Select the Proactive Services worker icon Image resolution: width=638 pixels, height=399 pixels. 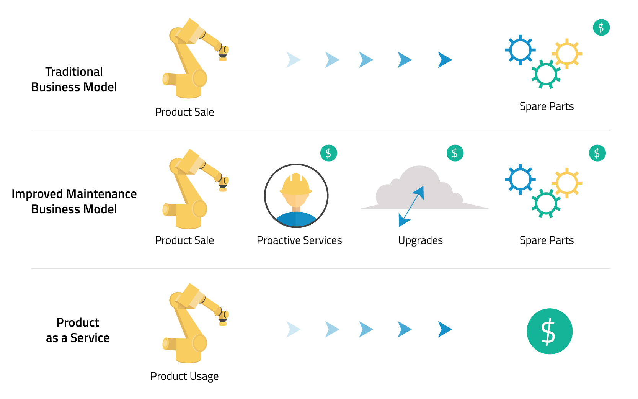pyautogui.click(x=296, y=196)
